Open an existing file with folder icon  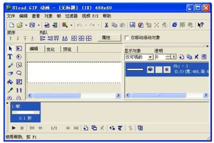coord(20,25)
